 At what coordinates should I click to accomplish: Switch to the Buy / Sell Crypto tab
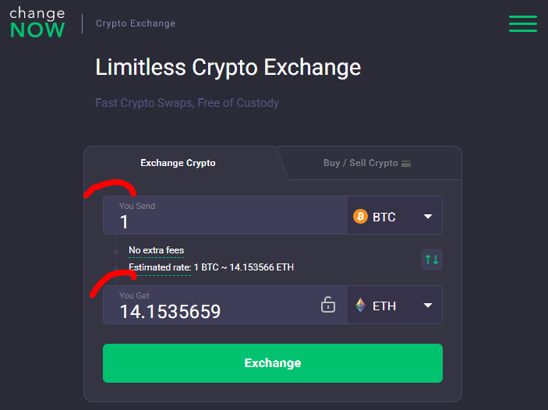pos(367,163)
